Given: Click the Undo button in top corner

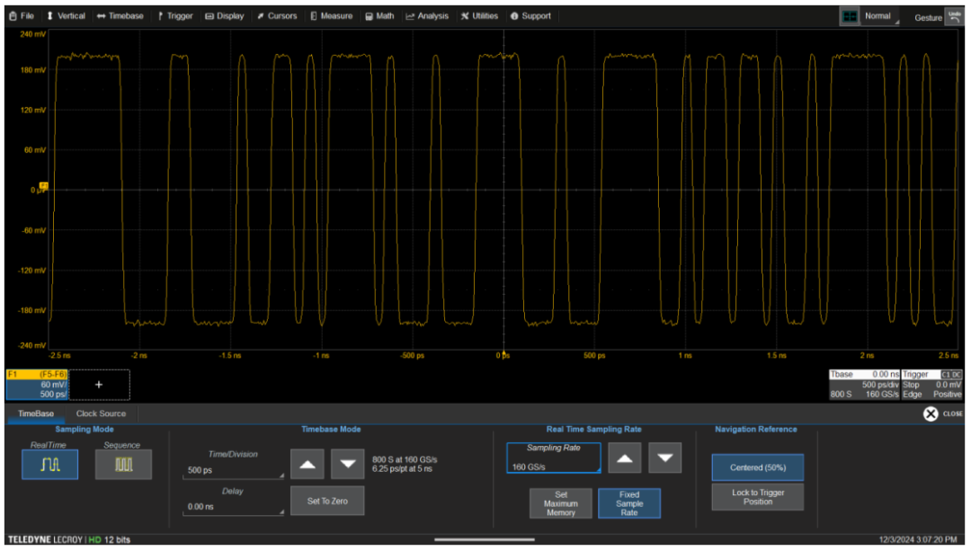Looking at the screenshot, I should (954, 17).
